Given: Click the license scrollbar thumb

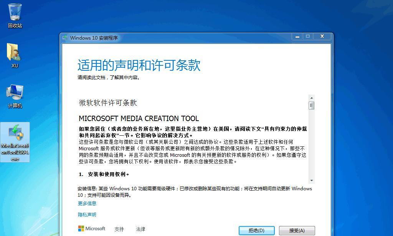Looking at the screenshot, I should (x=312, y=105).
